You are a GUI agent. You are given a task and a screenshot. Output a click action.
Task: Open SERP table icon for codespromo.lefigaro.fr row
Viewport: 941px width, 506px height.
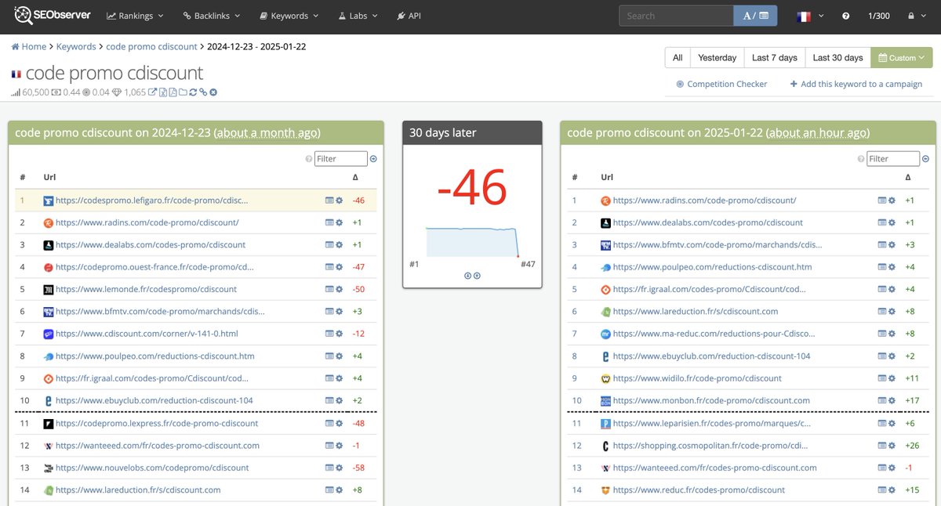coord(329,201)
